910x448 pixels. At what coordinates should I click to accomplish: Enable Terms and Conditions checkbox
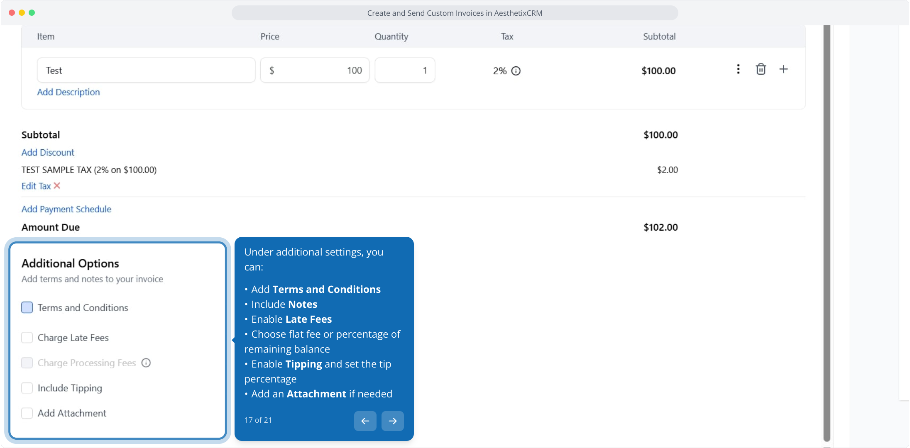point(27,308)
